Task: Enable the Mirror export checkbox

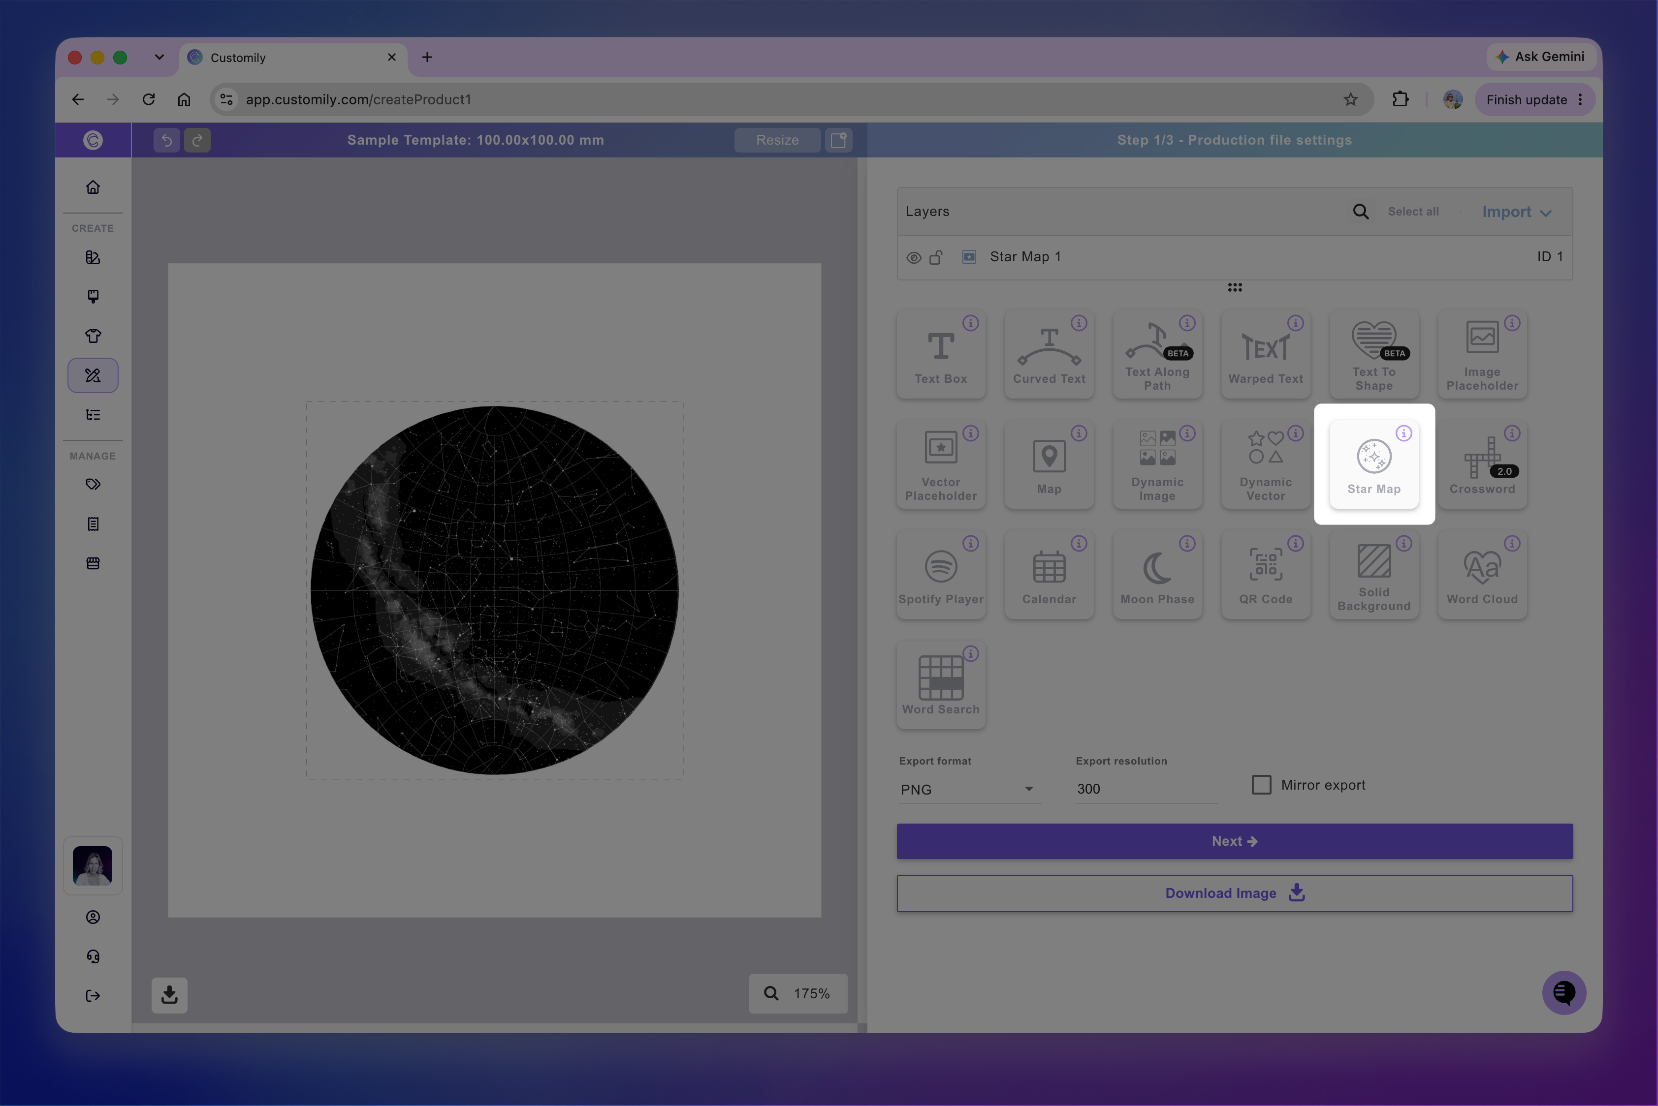Action: [x=1261, y=784]
